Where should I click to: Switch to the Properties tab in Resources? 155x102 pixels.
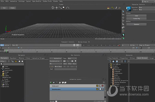(124, 58)
